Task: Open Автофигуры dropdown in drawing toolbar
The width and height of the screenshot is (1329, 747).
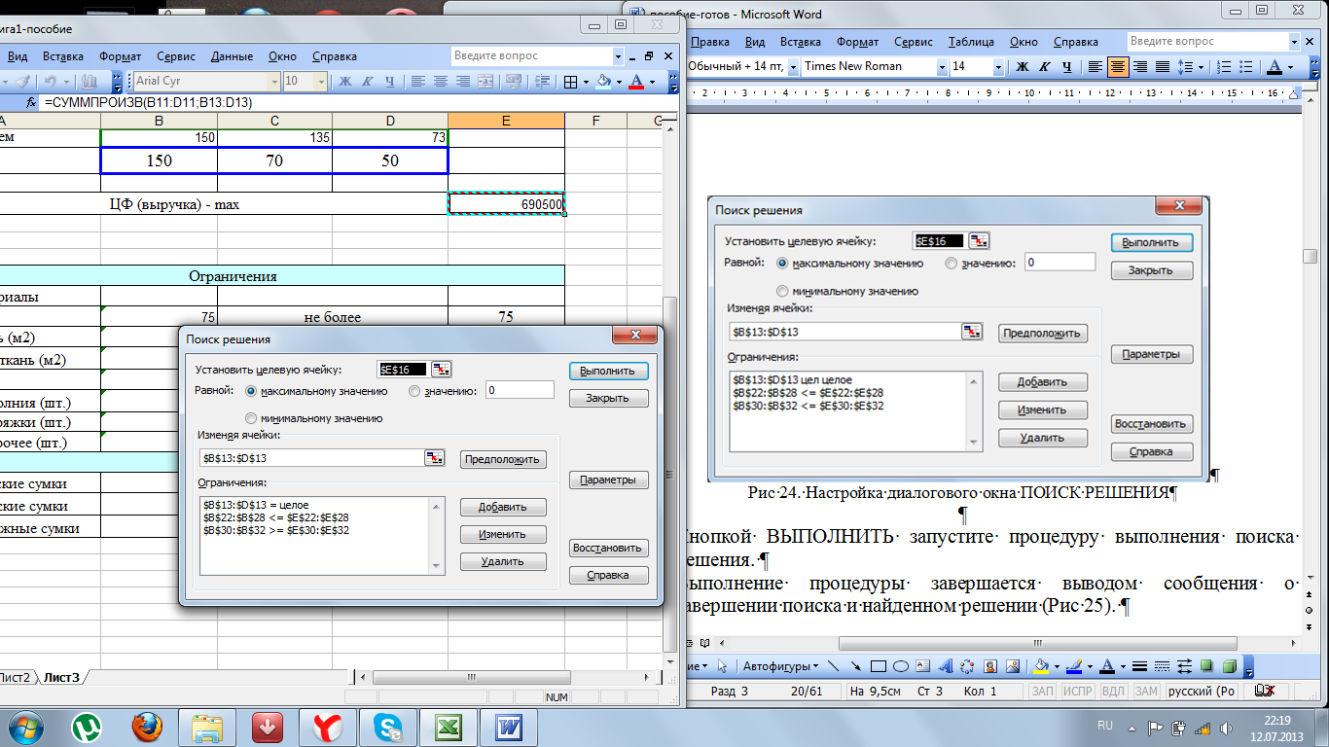Action: coord(780,667)
